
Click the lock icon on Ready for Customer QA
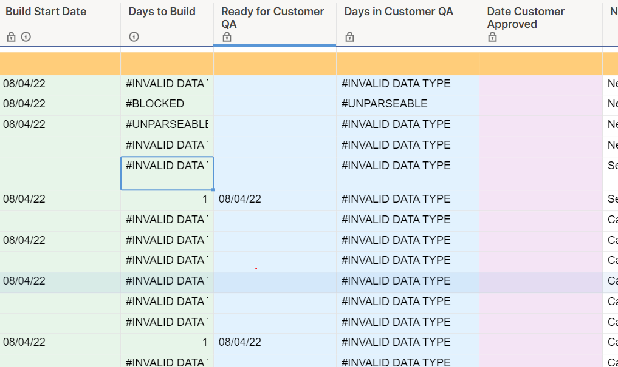227,36
